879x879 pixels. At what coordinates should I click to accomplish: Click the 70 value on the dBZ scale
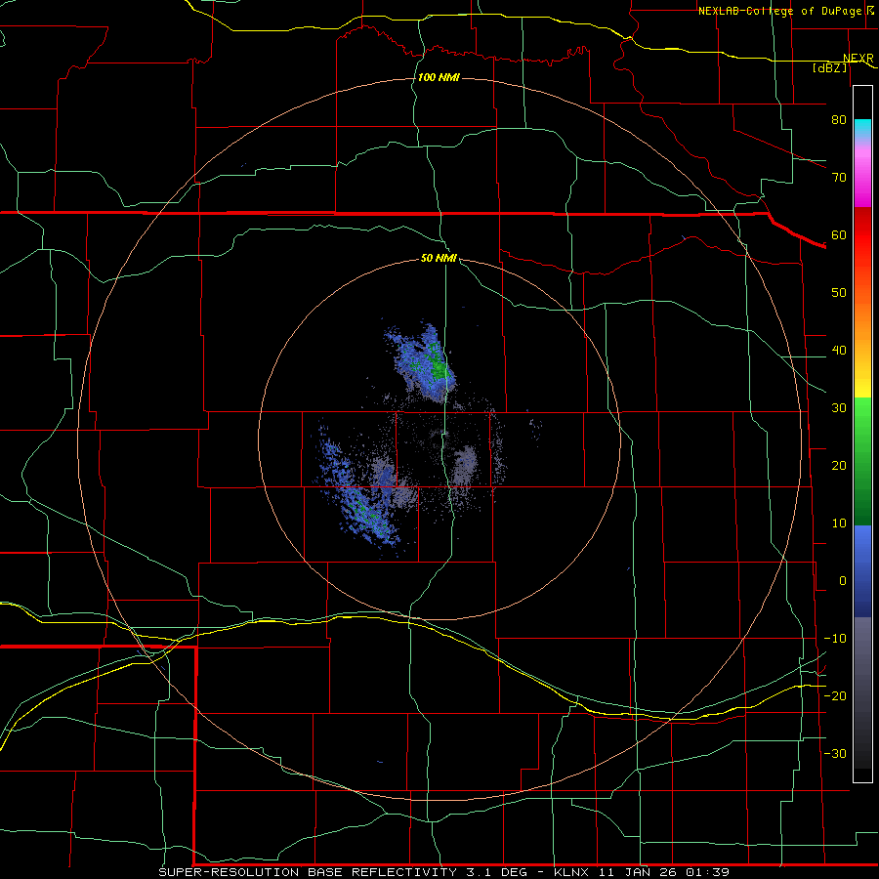[x=839, y=177]
